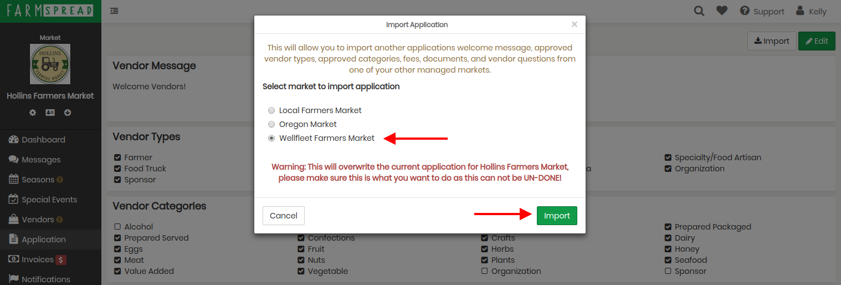The image size is (841, 285).
Task: Toggle the sidebar hamburger menu icon
Action: point(114,11)
